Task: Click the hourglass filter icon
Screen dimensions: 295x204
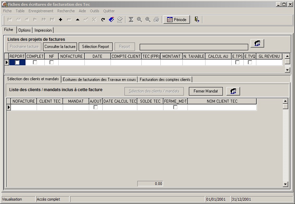Action: 131,20
